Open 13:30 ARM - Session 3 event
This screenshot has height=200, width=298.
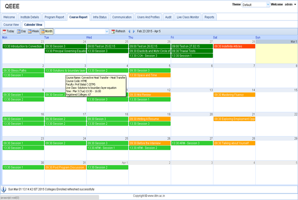[x=192, y=143]
